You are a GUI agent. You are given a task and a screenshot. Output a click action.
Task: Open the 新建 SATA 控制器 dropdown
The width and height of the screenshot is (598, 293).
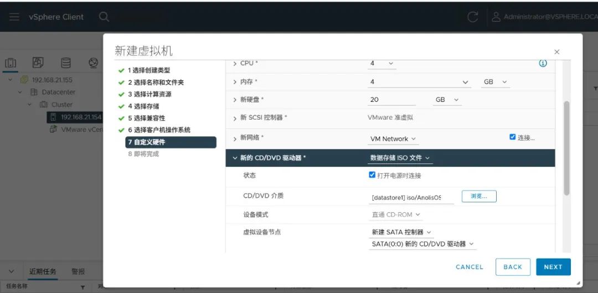[x=401, y=232]
